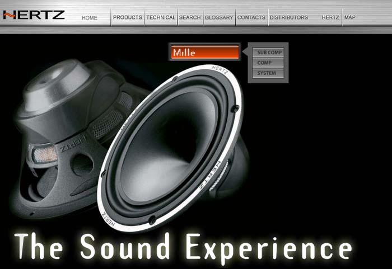Open the PRODUCTS menu
Viewport: 392px width, 269px height.
[x=128, y=17]
